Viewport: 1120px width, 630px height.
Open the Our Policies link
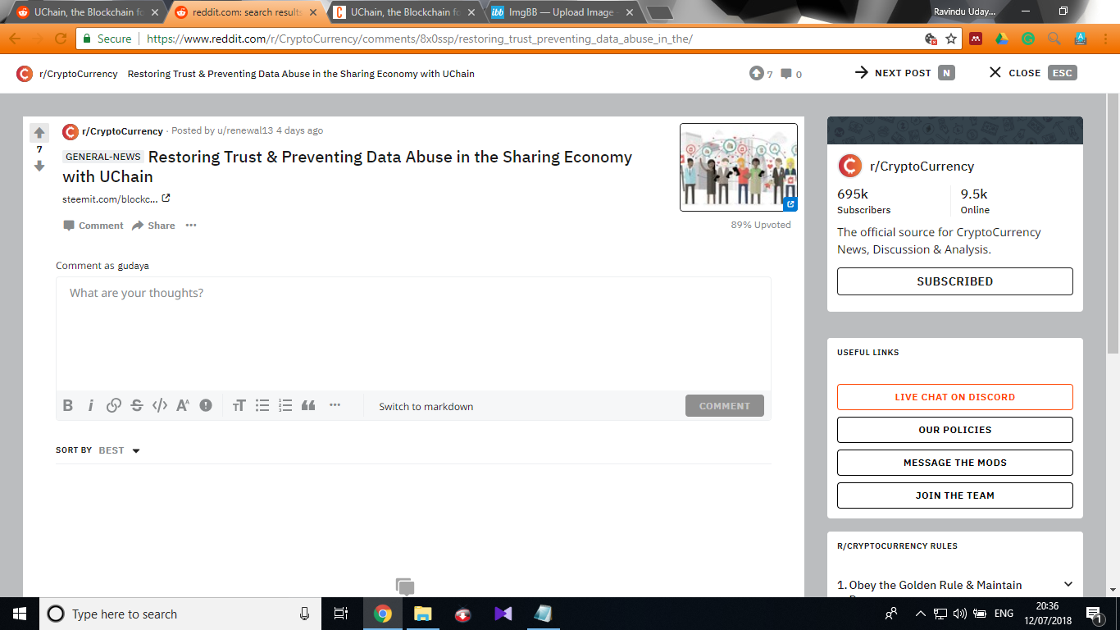click(954, 430)
